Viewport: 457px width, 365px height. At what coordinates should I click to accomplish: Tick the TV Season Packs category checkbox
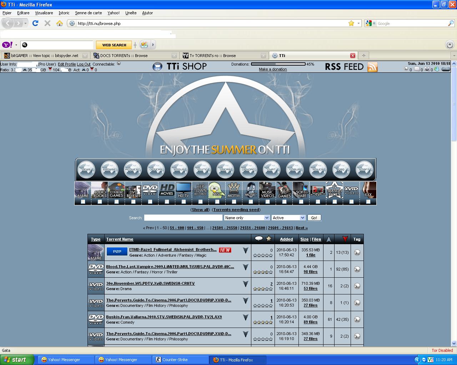pyautogui.click(x=335, y=202)
